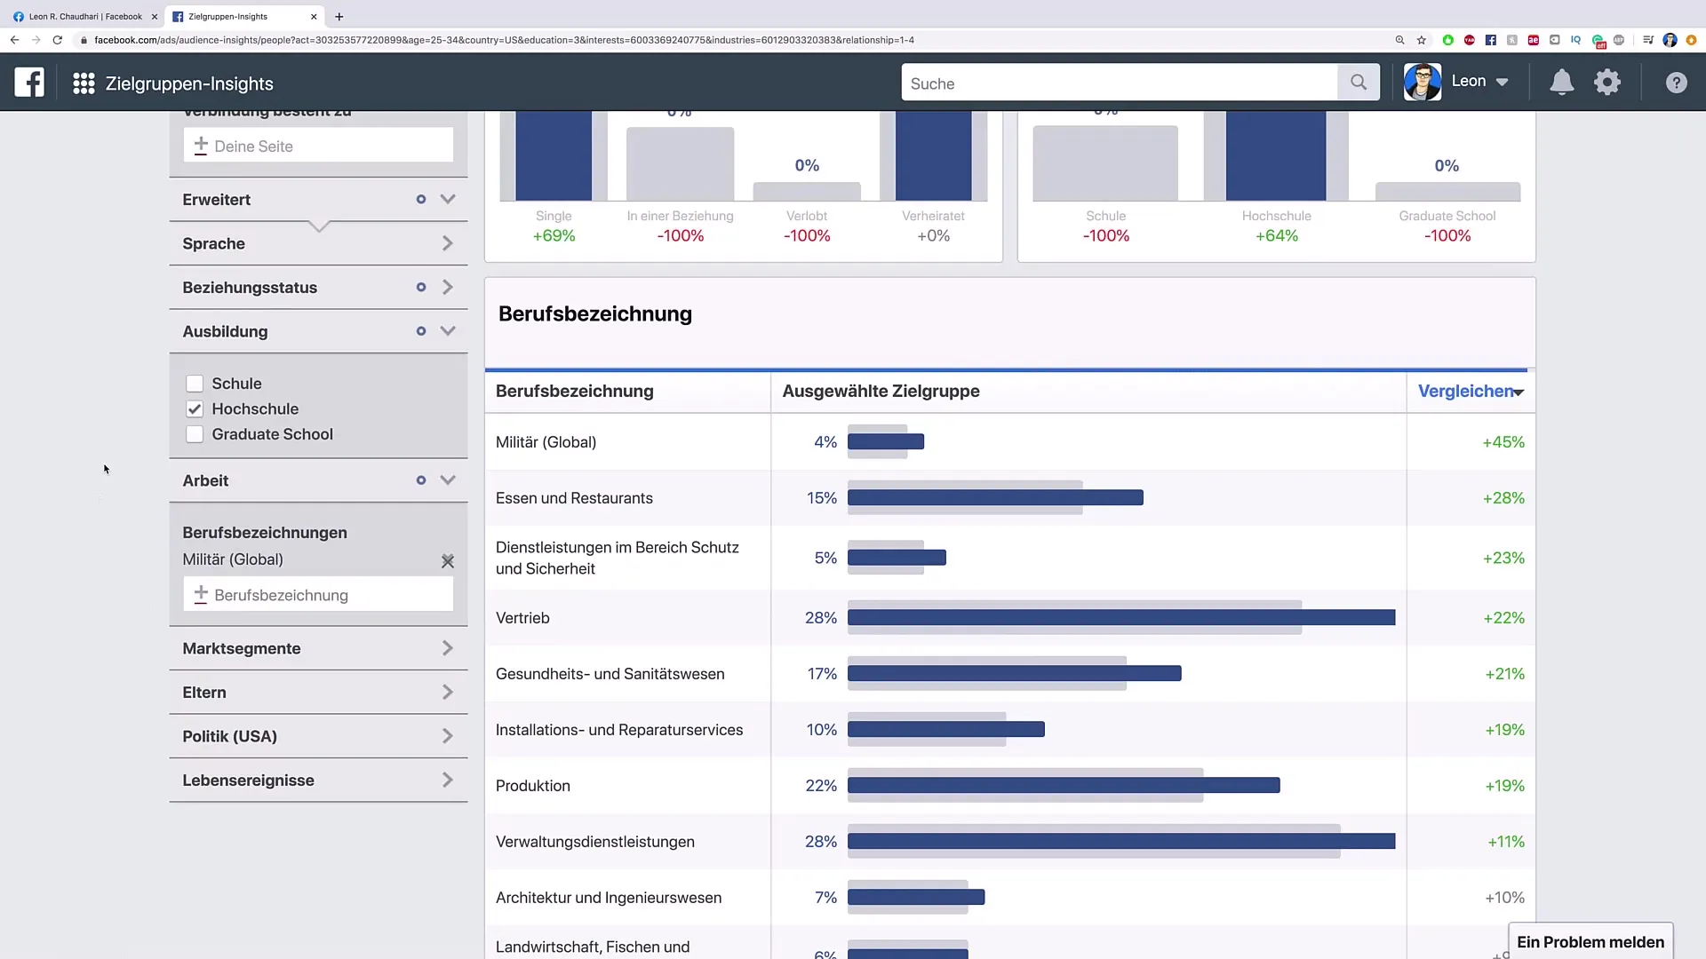Click the Beziehungsstatus active filter dot
The image size is (1706, 959).
(421, 287)
